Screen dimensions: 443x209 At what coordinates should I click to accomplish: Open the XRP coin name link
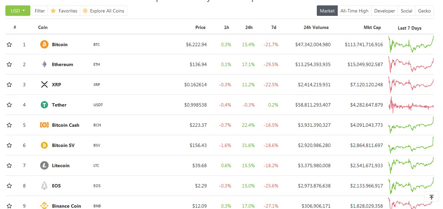pos(57,85)
